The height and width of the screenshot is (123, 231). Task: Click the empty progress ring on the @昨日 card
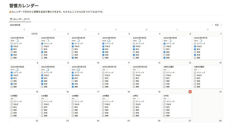click(x=138, y=99)
